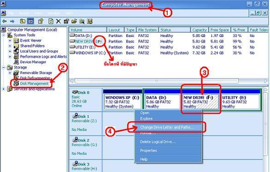Click the Refresh toolbar icon

click(x=51, y=21)
